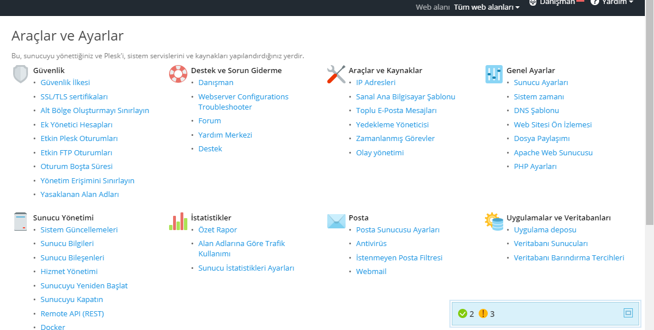Open the Tüm web alanları dropdown
Screen dimensions: 654x330
pyautogui.click(x=487, y=7)
